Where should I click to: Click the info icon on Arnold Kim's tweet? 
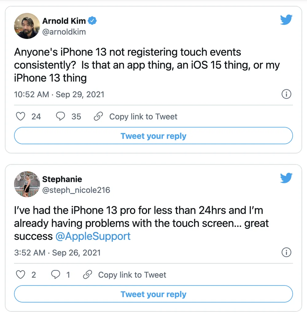tap(286, 94)
